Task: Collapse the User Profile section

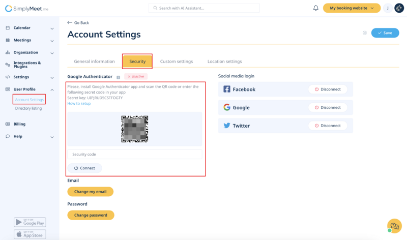Action: pyautogui.click(x=52, y=90)
